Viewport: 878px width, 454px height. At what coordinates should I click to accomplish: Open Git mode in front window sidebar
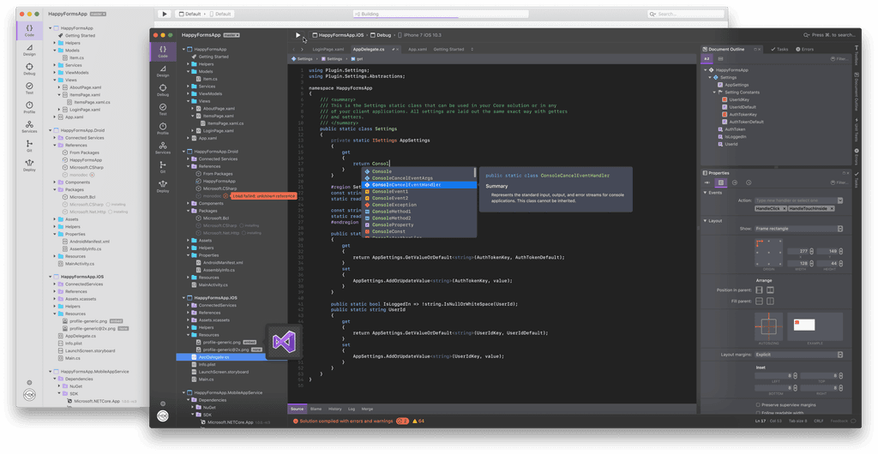point(162,167)
